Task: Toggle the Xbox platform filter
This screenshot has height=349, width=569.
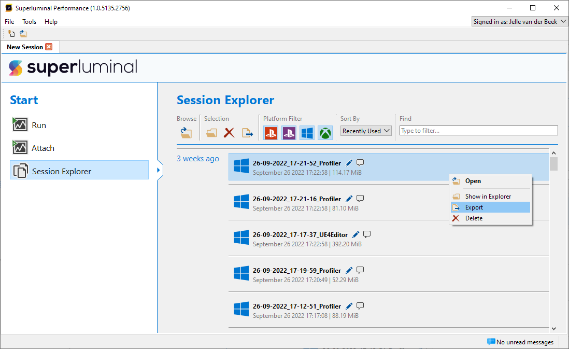Action: point(325,133)
